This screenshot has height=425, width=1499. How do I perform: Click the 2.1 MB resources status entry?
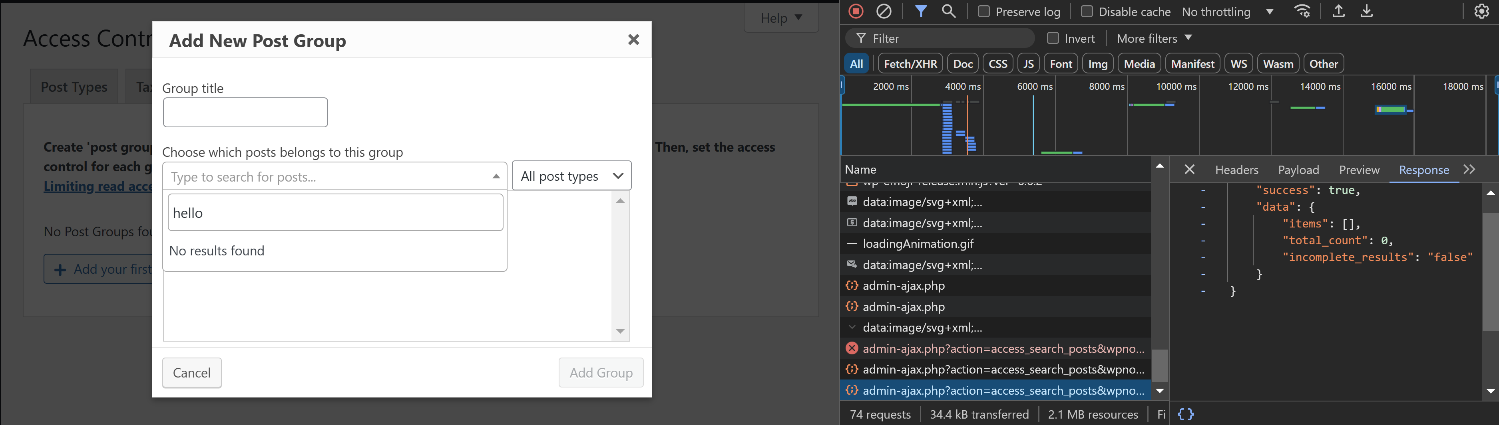(x=1093, y=414)
